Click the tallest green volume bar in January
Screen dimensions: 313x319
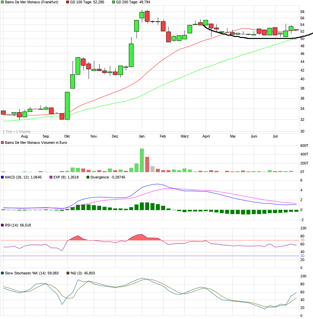[142, 160]
